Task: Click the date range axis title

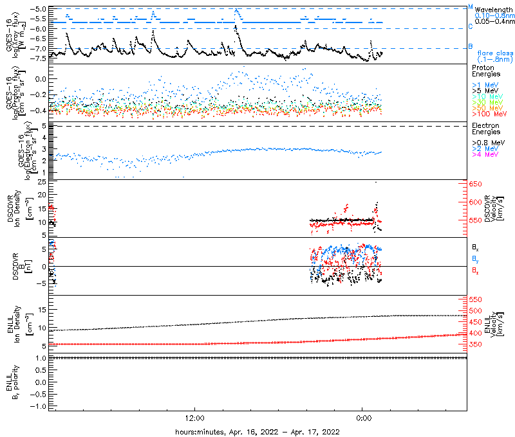Action: (x=257, y=432)
